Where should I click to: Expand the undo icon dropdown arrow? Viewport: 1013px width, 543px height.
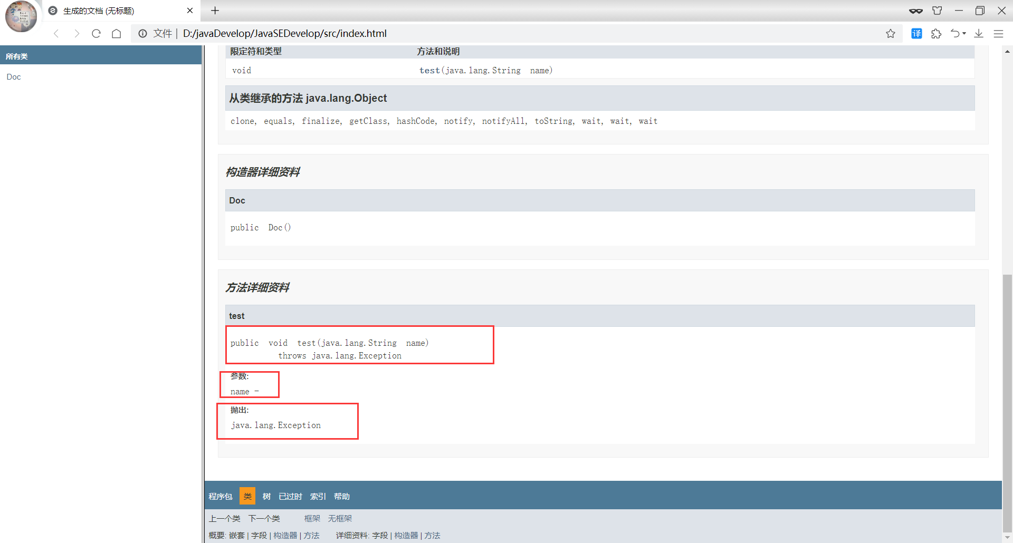[x=964, y=34]
